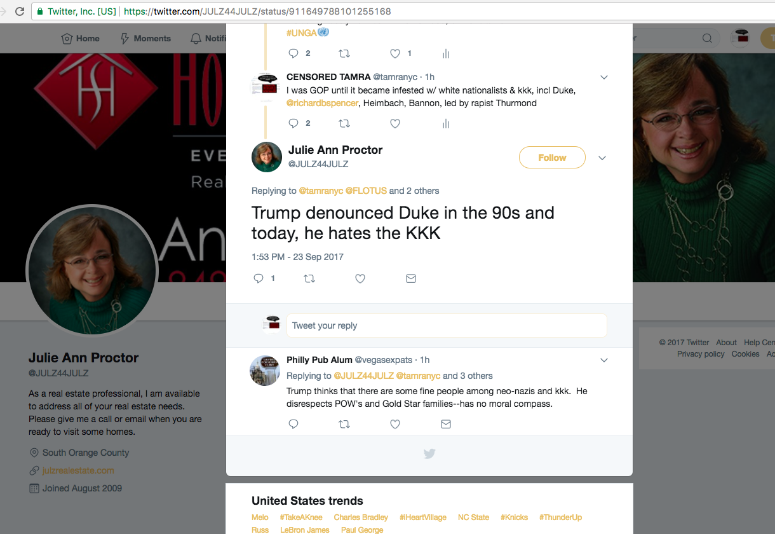This screenshot has height=534, width=775.
Task: Open the @FLOTUS mention link
Action: tap(366, 191)
